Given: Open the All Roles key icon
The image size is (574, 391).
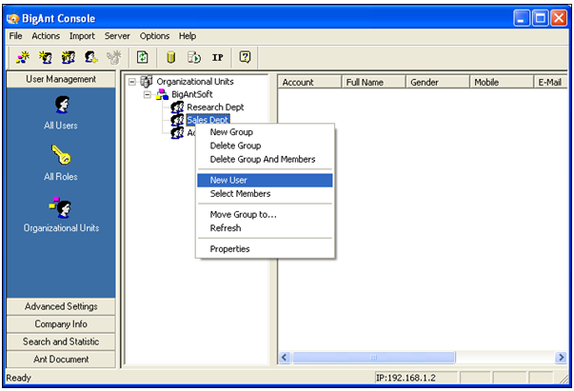Looking at the screenshot, I should (61, 154).
